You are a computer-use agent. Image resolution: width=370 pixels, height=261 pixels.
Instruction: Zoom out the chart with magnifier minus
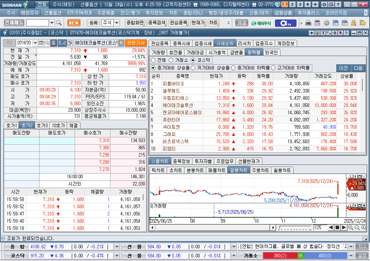point(357,228)
